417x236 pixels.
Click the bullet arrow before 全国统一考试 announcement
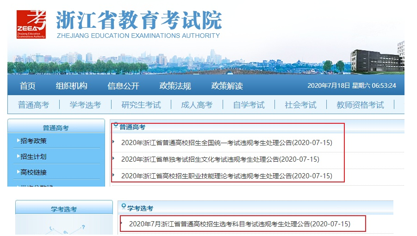(113, 142)
